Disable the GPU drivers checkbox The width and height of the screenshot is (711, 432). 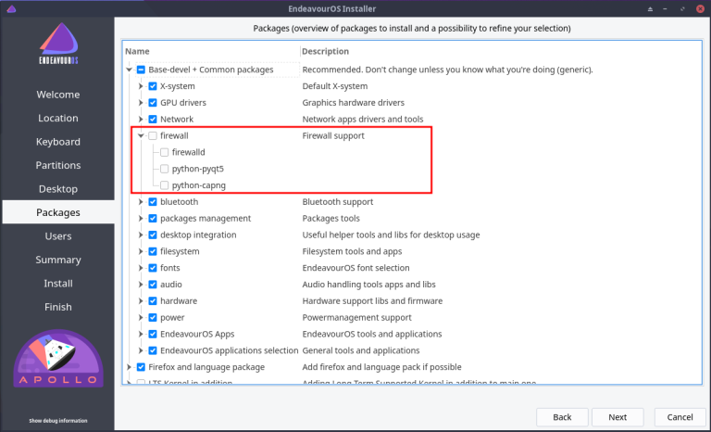[153, 102]
